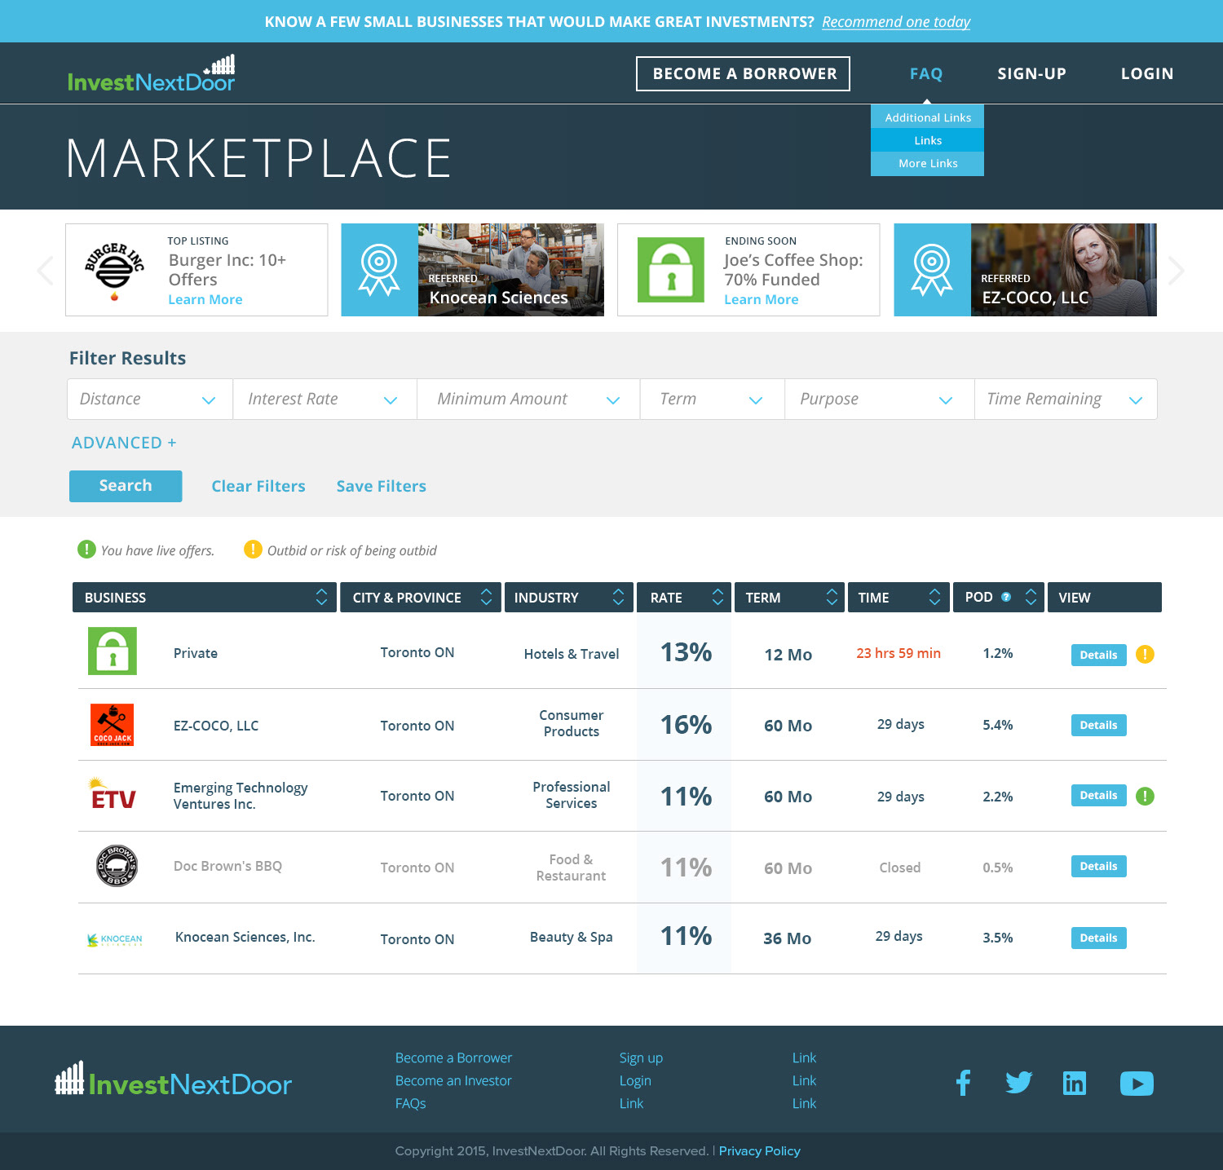Select Additional Links in FAQ dropdown

click(928, 117)
